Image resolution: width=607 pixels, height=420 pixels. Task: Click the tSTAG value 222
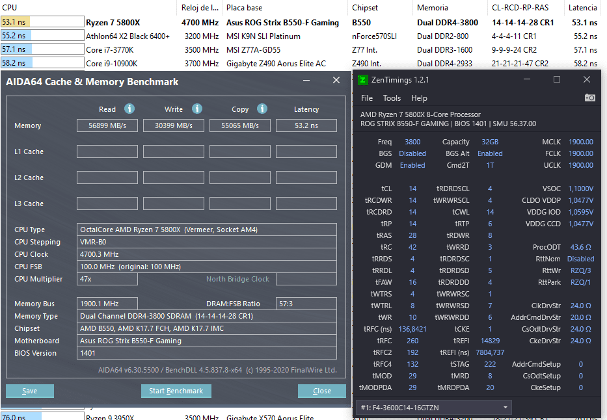[x=490, y=364]
